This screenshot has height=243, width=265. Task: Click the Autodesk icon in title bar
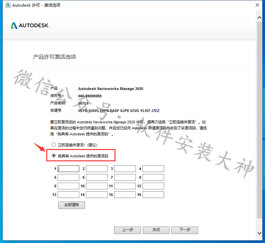click(x=8, y=5)
